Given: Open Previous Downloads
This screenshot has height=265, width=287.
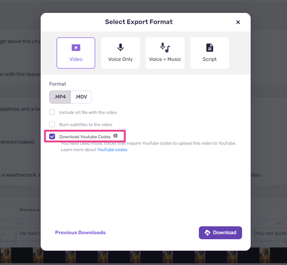Looking at the screenshot, I should click(x=81, y=233).
